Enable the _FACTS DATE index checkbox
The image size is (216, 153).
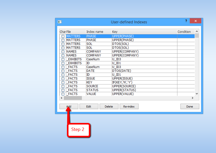tap(63, 71)
